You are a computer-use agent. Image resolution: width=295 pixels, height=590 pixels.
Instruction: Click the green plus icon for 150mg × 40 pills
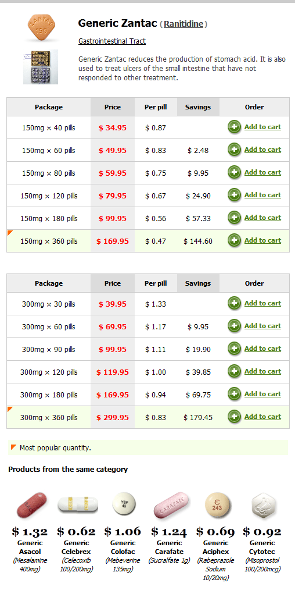(234, 127)
